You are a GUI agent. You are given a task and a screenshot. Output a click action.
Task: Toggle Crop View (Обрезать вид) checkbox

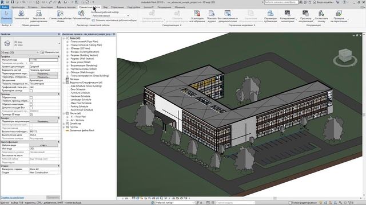31,97
